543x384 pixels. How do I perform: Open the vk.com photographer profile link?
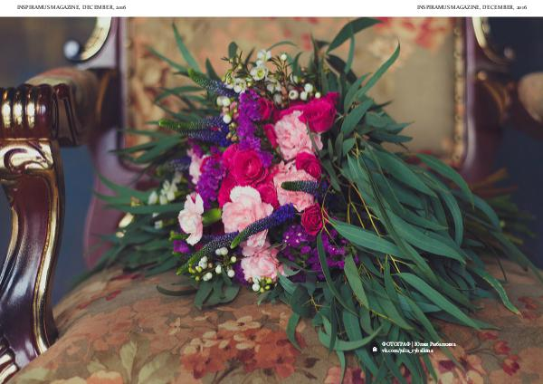tap(406, 350)
